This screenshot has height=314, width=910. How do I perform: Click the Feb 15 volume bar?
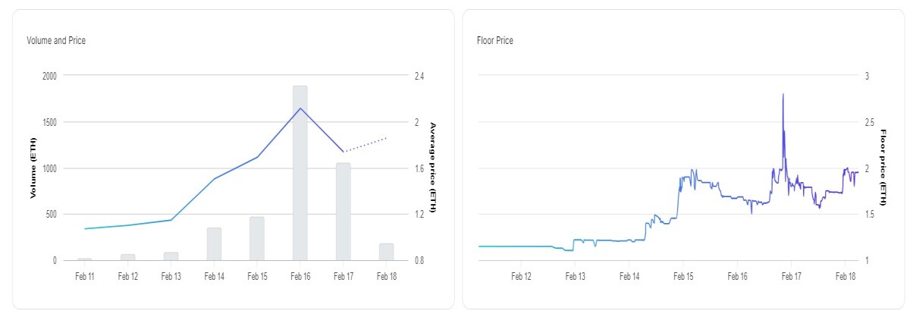click(x=257, y=239)
